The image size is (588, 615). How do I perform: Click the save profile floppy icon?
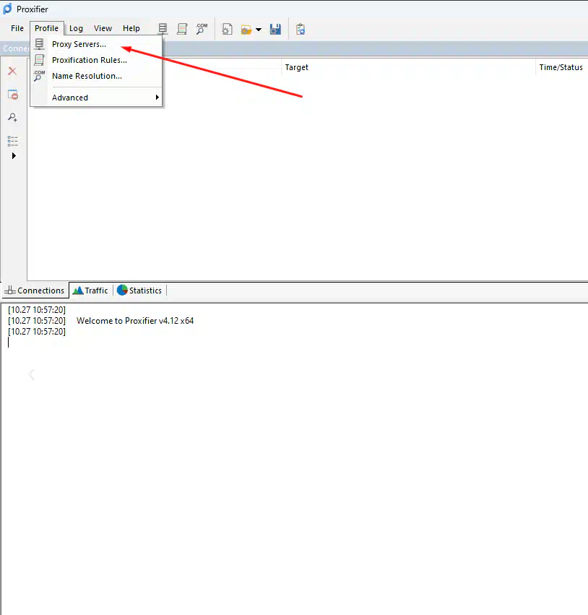click(275, 29)
